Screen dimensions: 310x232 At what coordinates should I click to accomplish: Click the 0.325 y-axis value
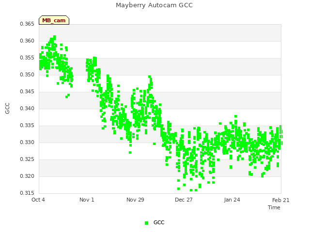pos(27,159)
